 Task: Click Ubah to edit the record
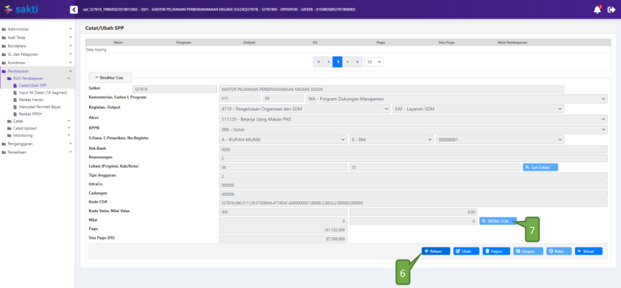coord(466,251)
